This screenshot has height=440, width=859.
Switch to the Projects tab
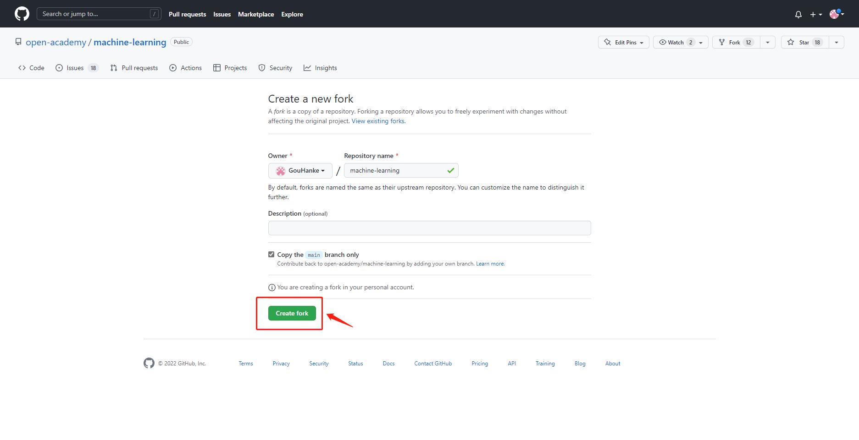(230, 68)
